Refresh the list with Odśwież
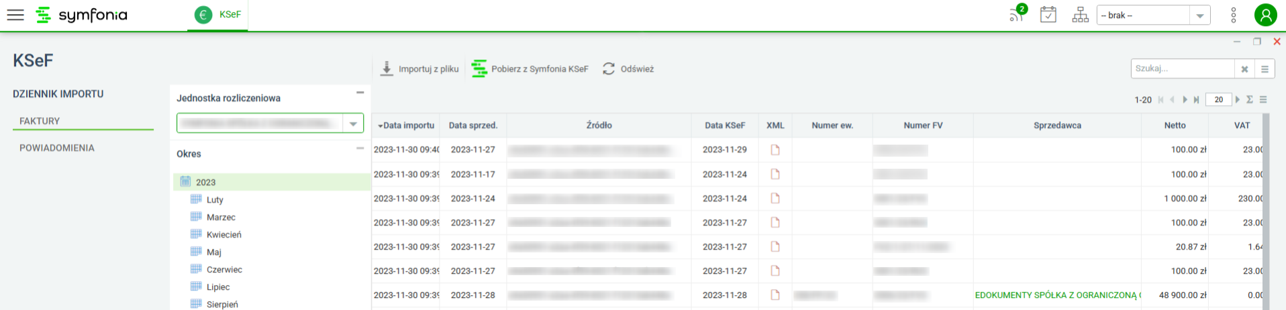Image resolution: width=1286 pixels, height=310 pixels. click(x=628, y=69)
